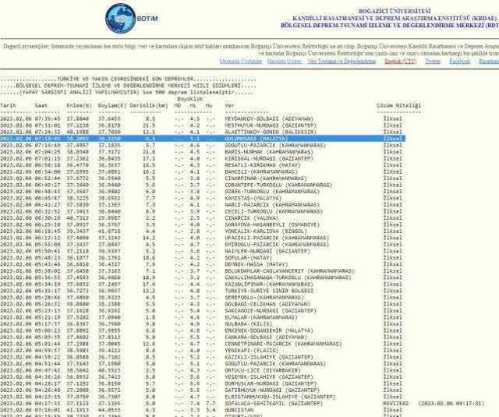Select the EMIROGLU-PAZARCIK row
Viewport: 499px width, 417px height.
pyautogui.click(x=203, y=245)
